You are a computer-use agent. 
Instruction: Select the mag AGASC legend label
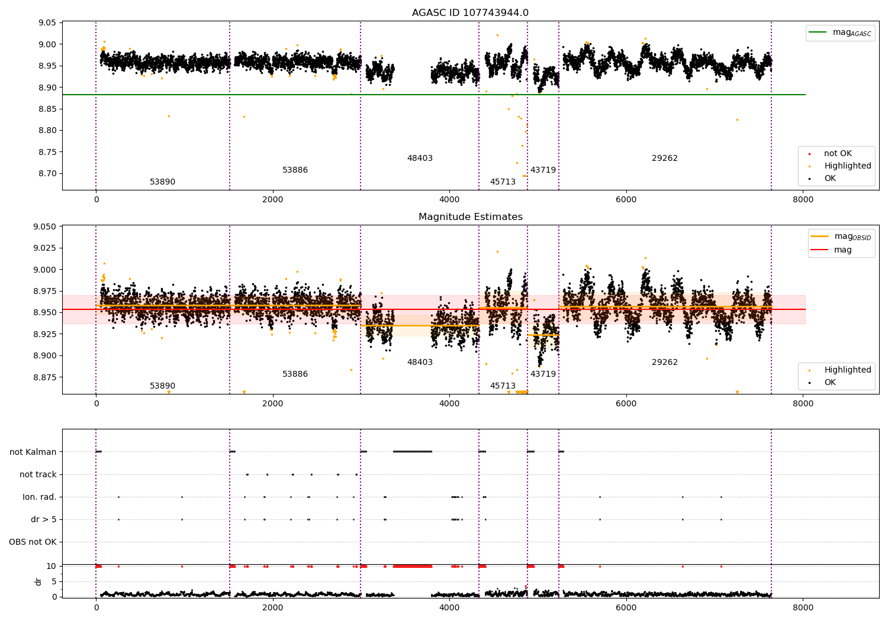[x=852, y=33]
